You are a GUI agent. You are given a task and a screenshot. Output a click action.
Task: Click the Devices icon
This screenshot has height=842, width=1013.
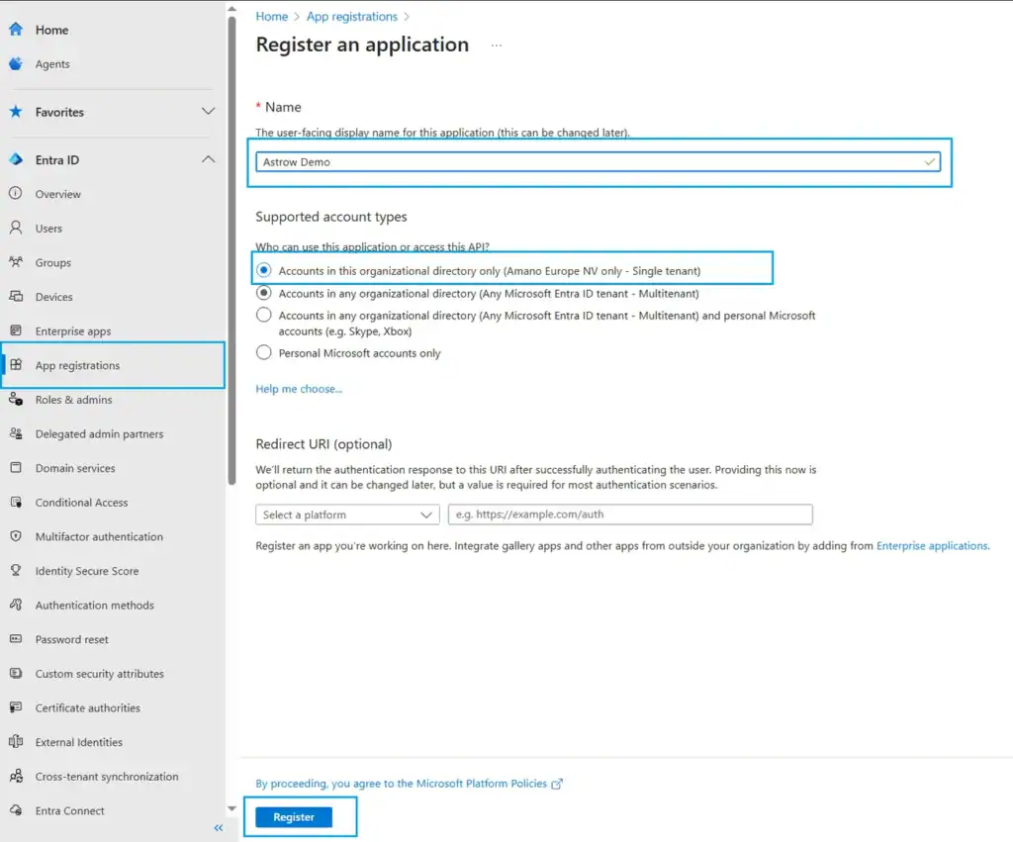tap(16, 296)
